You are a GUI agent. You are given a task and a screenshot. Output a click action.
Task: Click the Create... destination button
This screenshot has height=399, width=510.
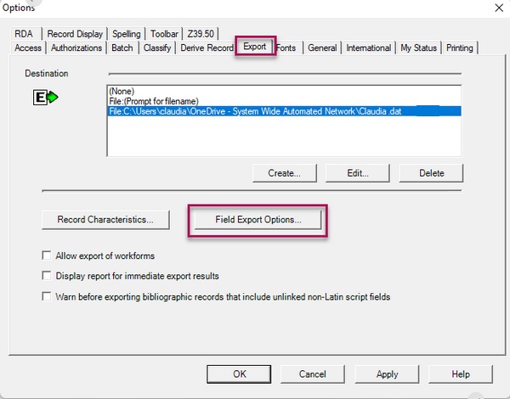point(284,173)
